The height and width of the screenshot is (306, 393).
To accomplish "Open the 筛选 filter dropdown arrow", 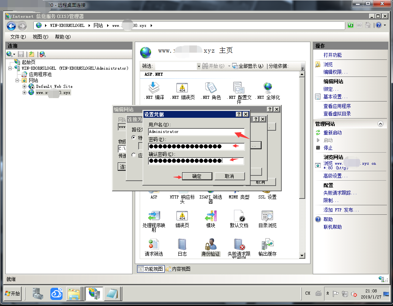I will coord(198,66).
